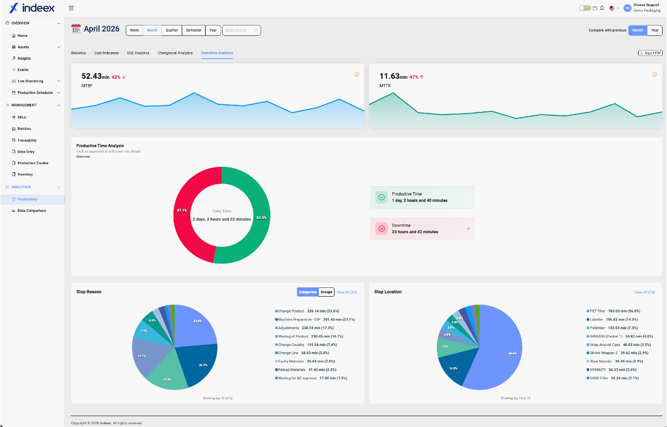Open the Cost Indicators tab
667x427 pixels.
point(107,53)
